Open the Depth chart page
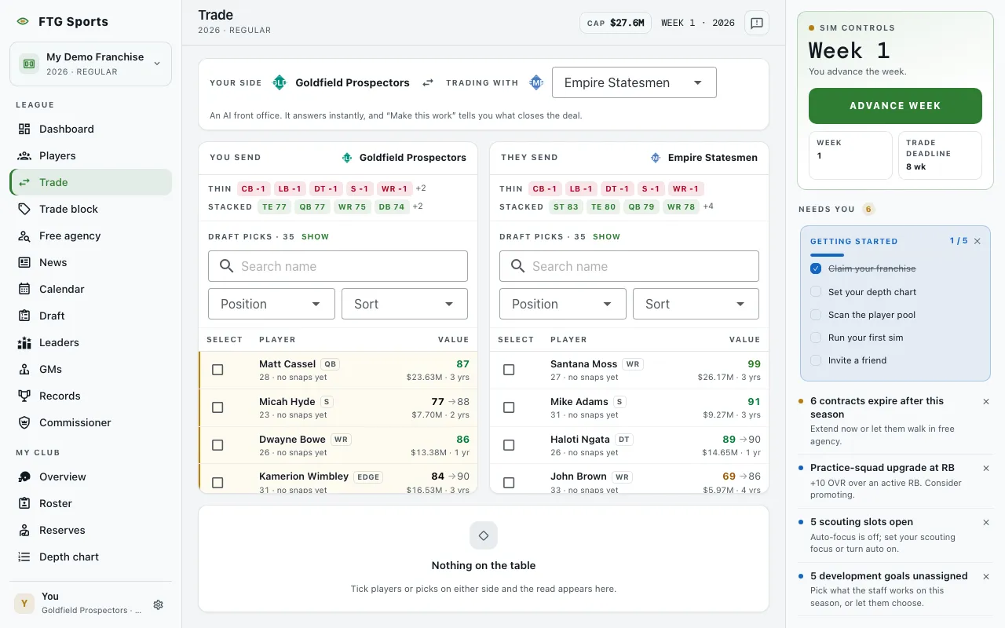 pos(90,557)
